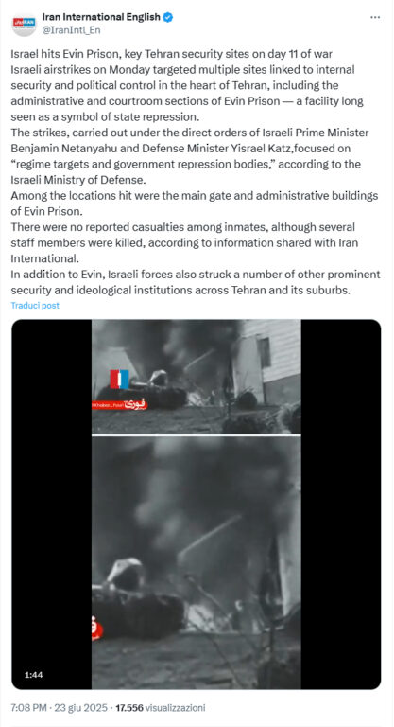Open the 7:08 PM timestamp
This screenshot has height=727, width=394.
(x=27, y=708)
